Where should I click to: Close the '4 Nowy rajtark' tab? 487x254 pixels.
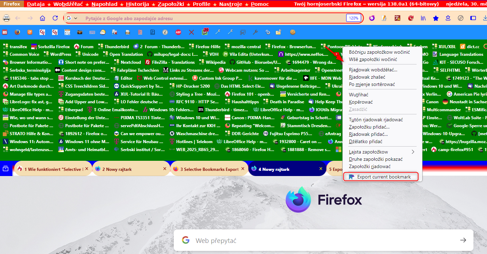pos(321,169)
